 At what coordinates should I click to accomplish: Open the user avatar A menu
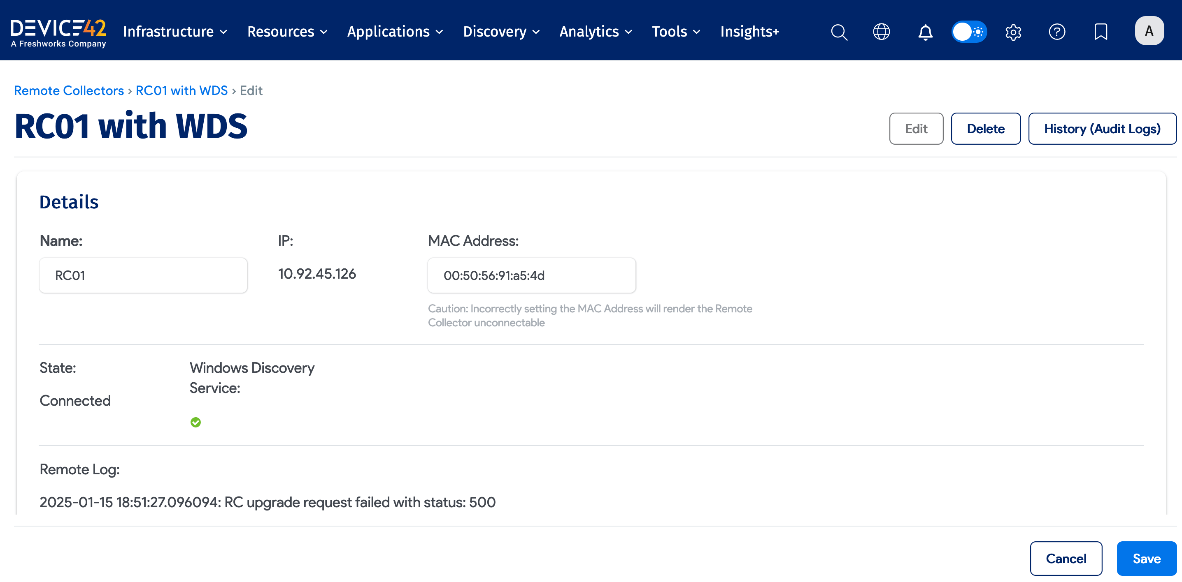[x=1149, y=31]
